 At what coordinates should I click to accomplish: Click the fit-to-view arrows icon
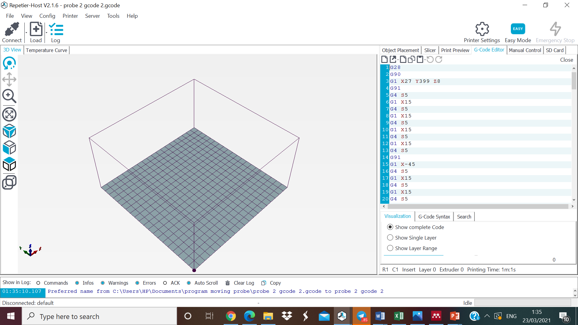[9, 114]
